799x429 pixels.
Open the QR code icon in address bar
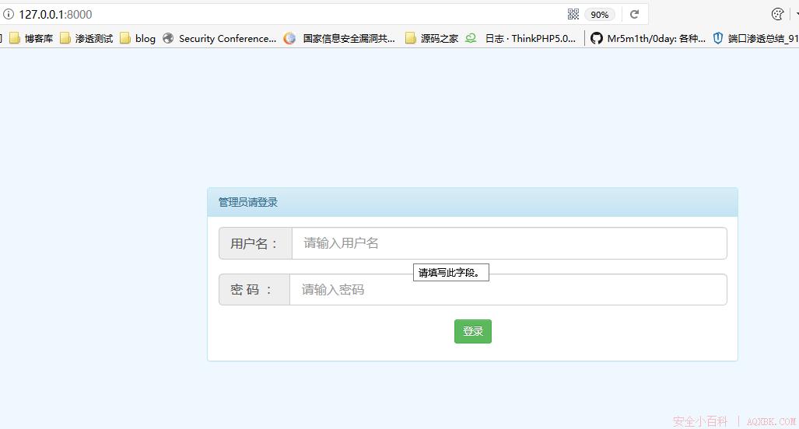(x=573, y=14)
